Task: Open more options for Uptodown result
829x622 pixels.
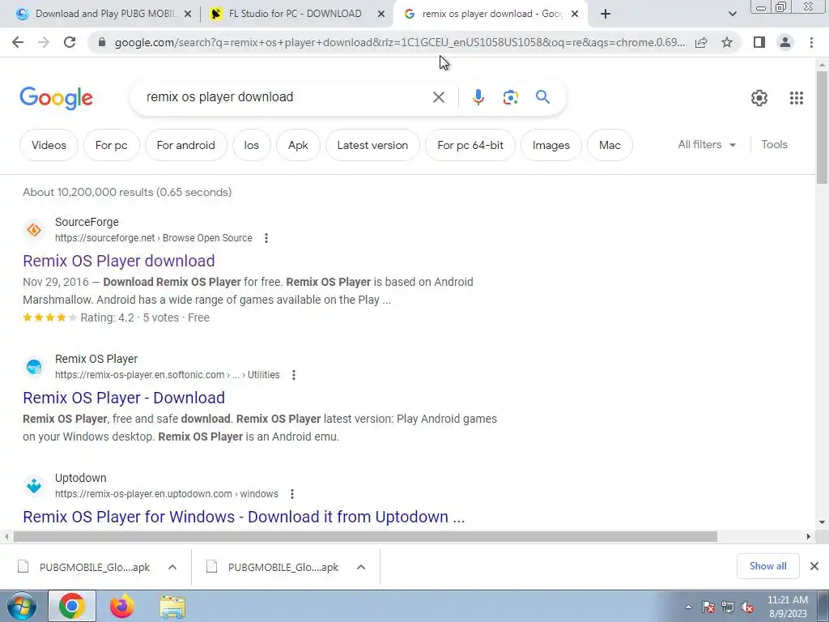Action: click(x=291, y=494)
